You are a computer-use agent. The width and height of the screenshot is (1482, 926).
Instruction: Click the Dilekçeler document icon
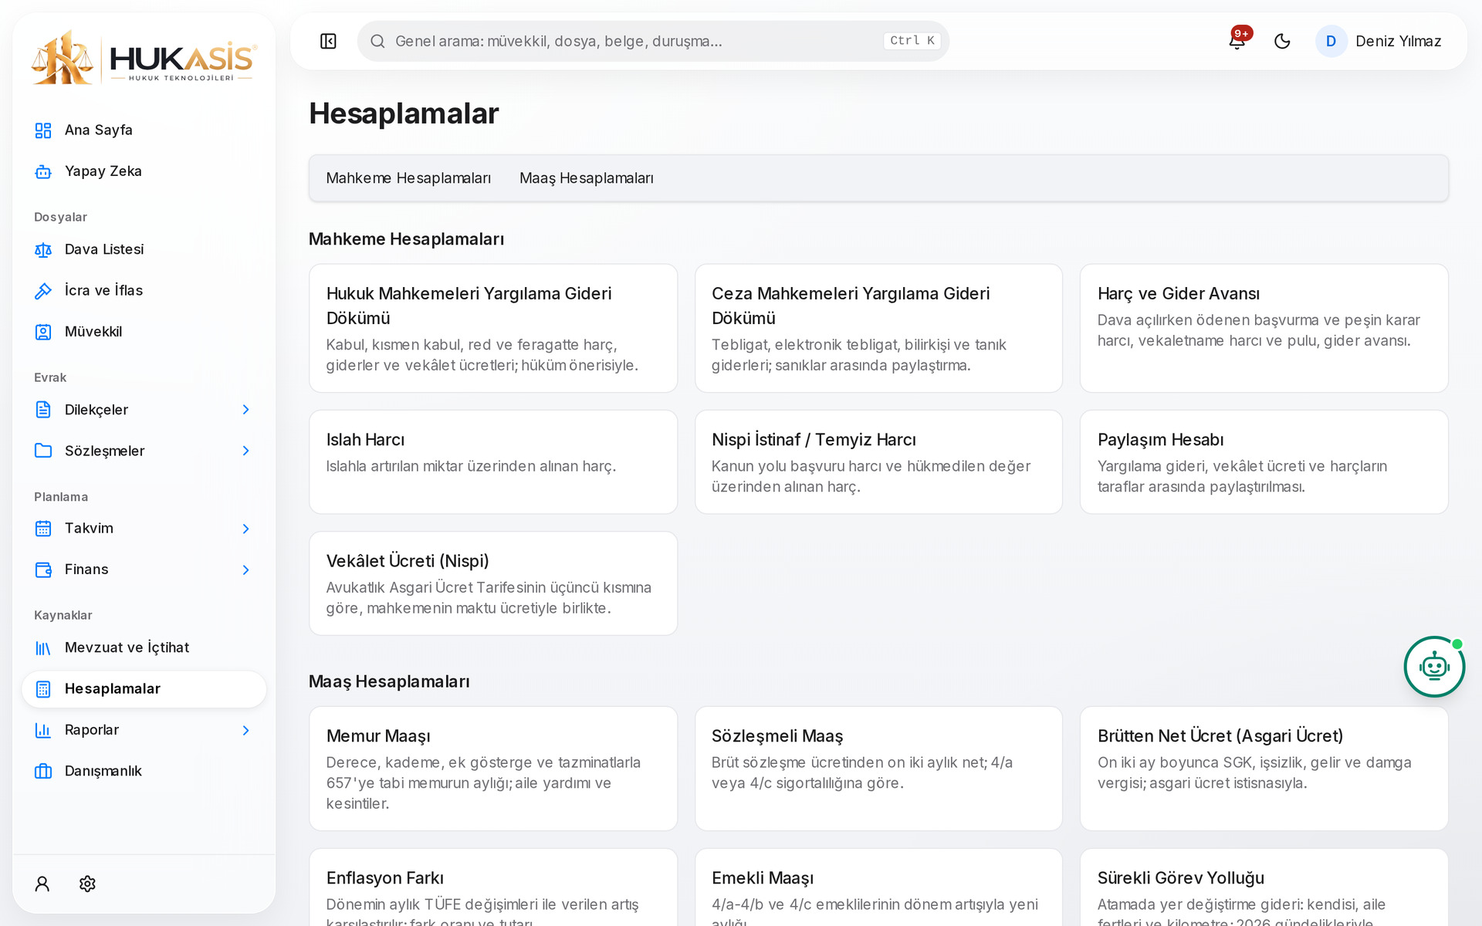pos(43,410)
